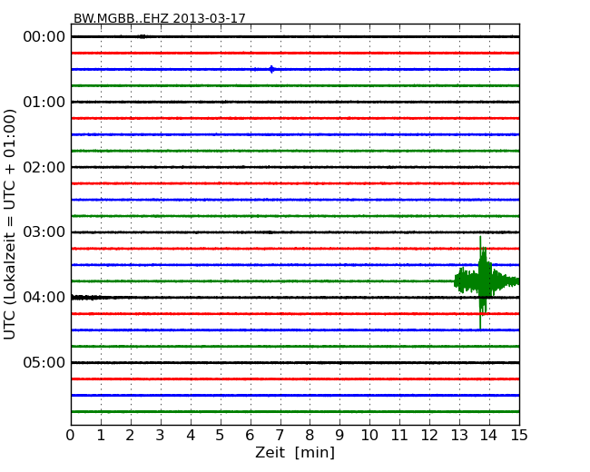The image size is (590, 472).
Task: Click the 05:00 black trace line
Action: point(295,362)
